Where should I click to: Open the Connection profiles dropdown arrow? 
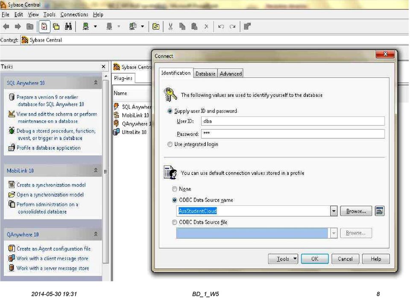143,26
